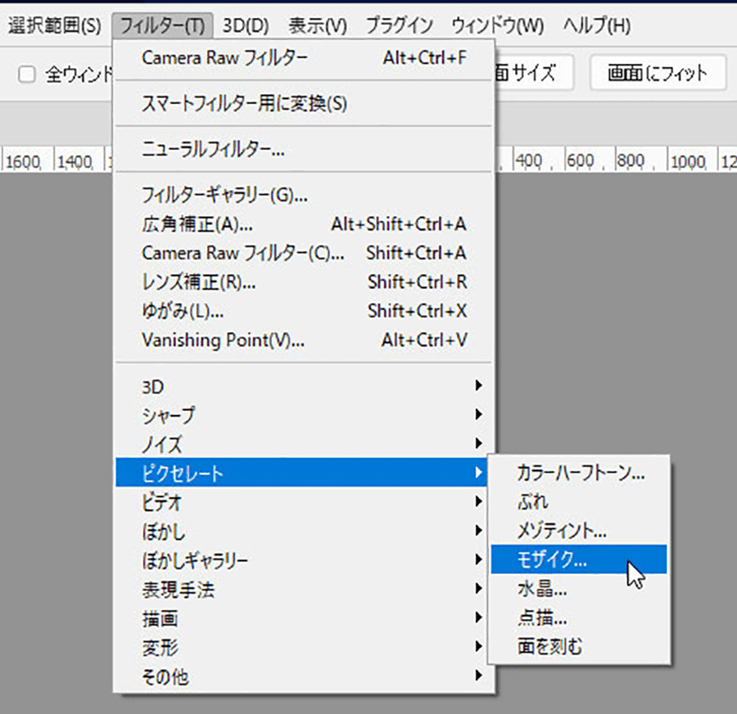This screenshot has height=714, width=737.
Task: Expand the シャープ submenu
Action: pos(304,415)
